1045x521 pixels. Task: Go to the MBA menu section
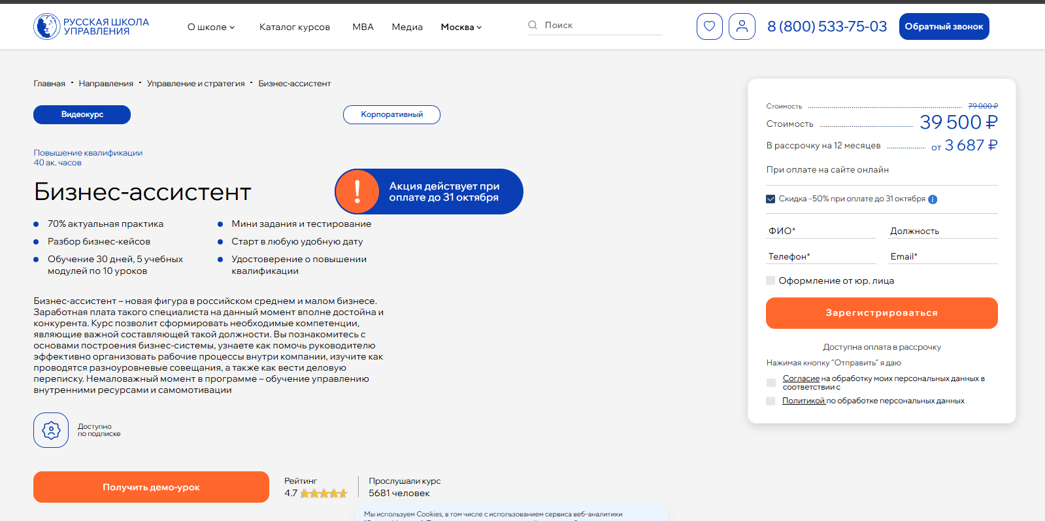[363, 27]
